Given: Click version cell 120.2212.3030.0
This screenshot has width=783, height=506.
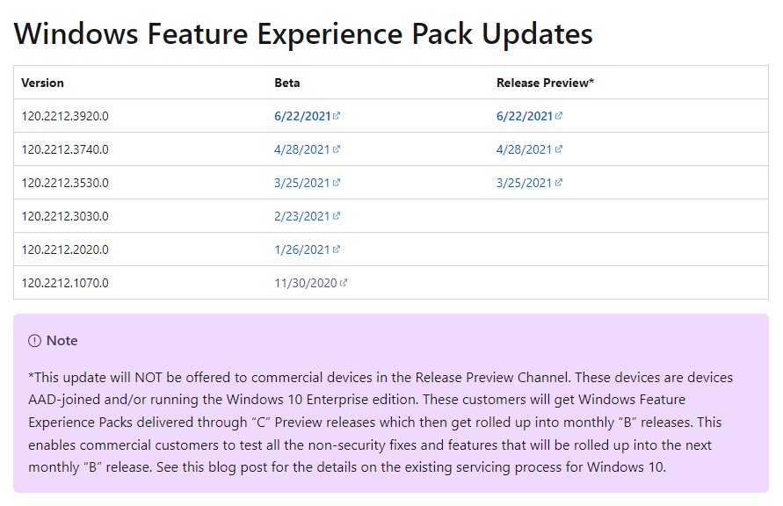Looking at the screenshot, I should coord(65,216).
